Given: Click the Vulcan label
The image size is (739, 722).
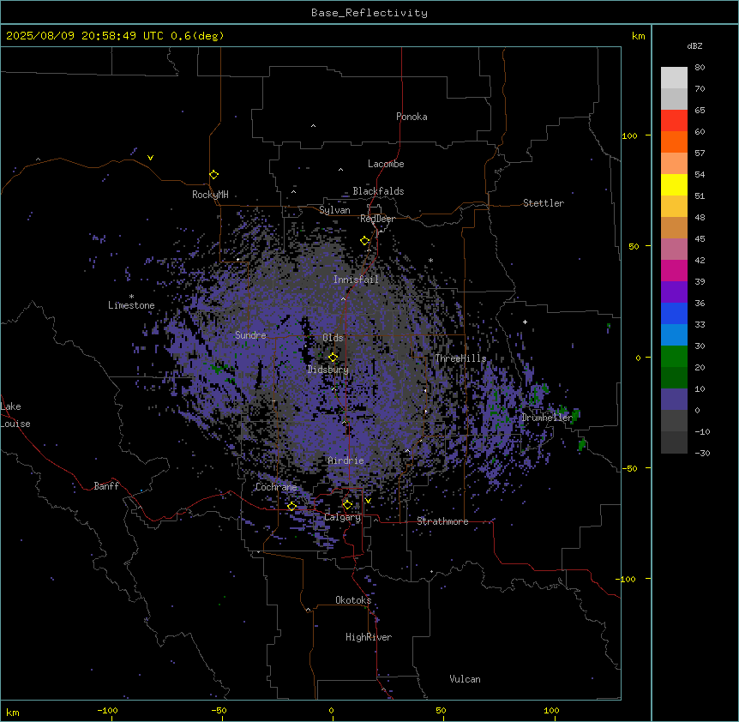Looking at the screenshot, I should click(x=465, y=679).
